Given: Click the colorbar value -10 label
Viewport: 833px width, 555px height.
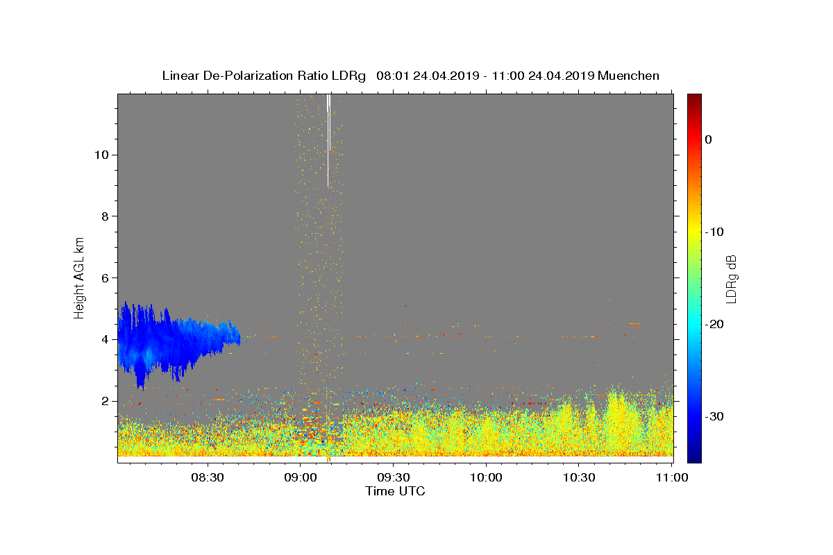Looking at the screenshot, I should [x=714, y=232].
